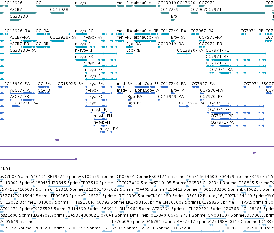
Task: Click the alphaCop-PB protein label
Action: [x=146, y=84]
